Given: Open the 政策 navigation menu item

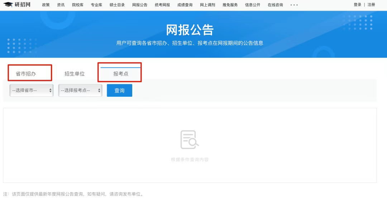Looking at the screenshot, I should [46, 5].
